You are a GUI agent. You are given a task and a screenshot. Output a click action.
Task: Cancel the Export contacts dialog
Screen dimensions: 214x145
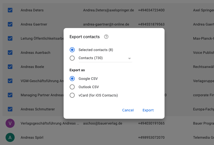[128, 110]
